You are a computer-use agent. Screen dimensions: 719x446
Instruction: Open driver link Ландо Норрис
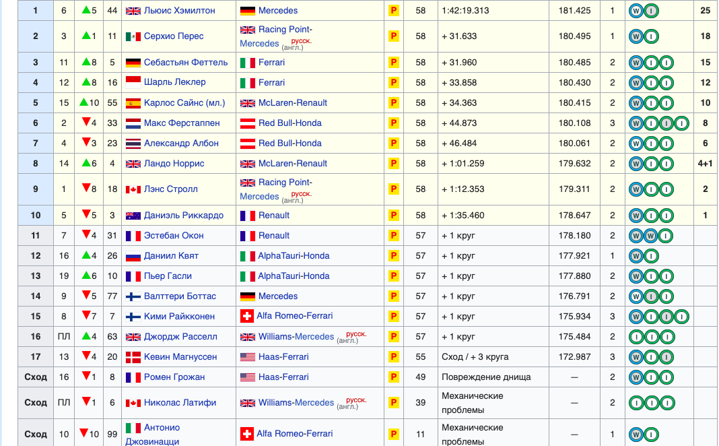click(174, 163)
